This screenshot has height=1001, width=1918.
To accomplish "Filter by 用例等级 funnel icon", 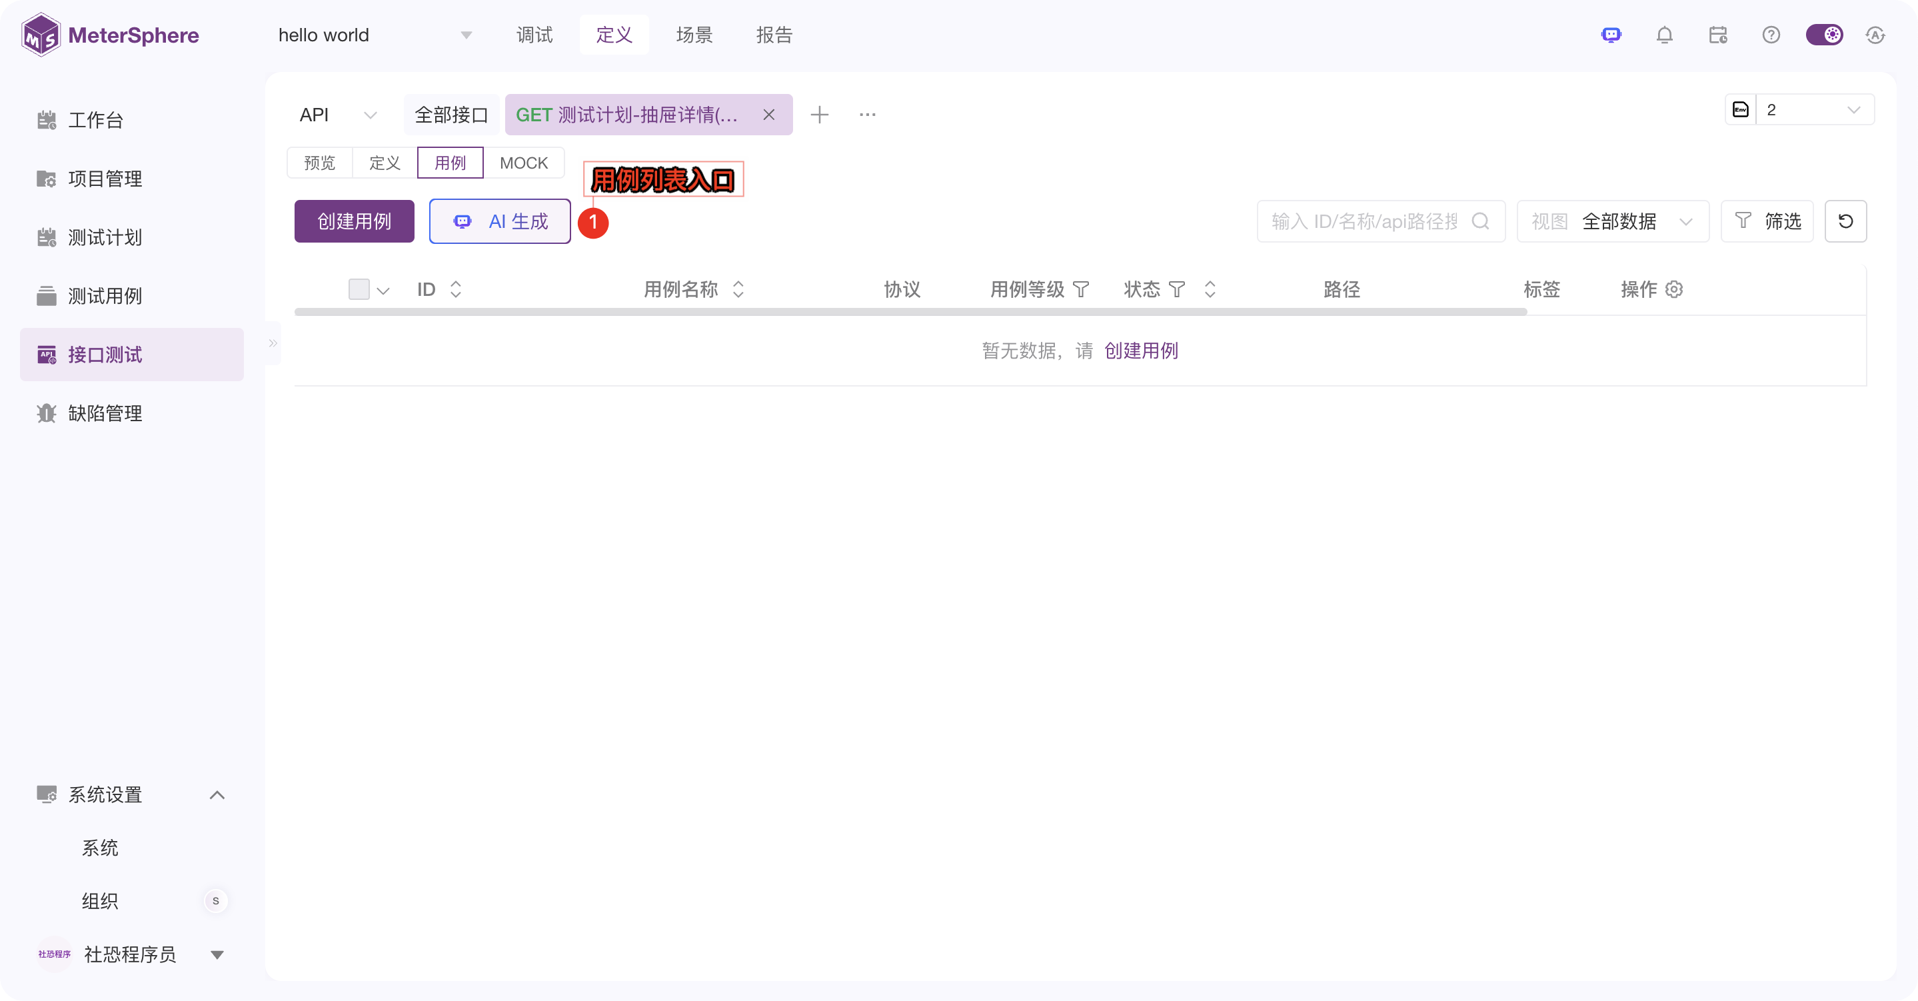I will (x=1081, y=289).
